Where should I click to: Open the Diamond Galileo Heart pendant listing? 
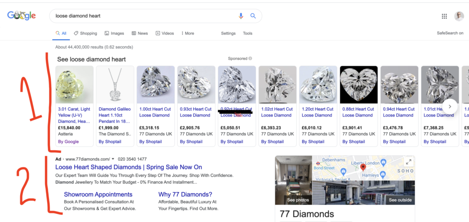(x=115, y=115)
